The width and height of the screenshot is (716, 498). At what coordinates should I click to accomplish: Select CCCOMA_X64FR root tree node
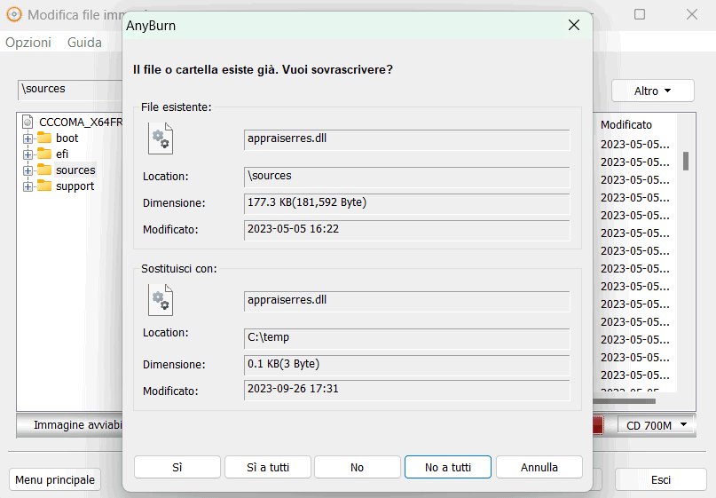coord(81,123)
